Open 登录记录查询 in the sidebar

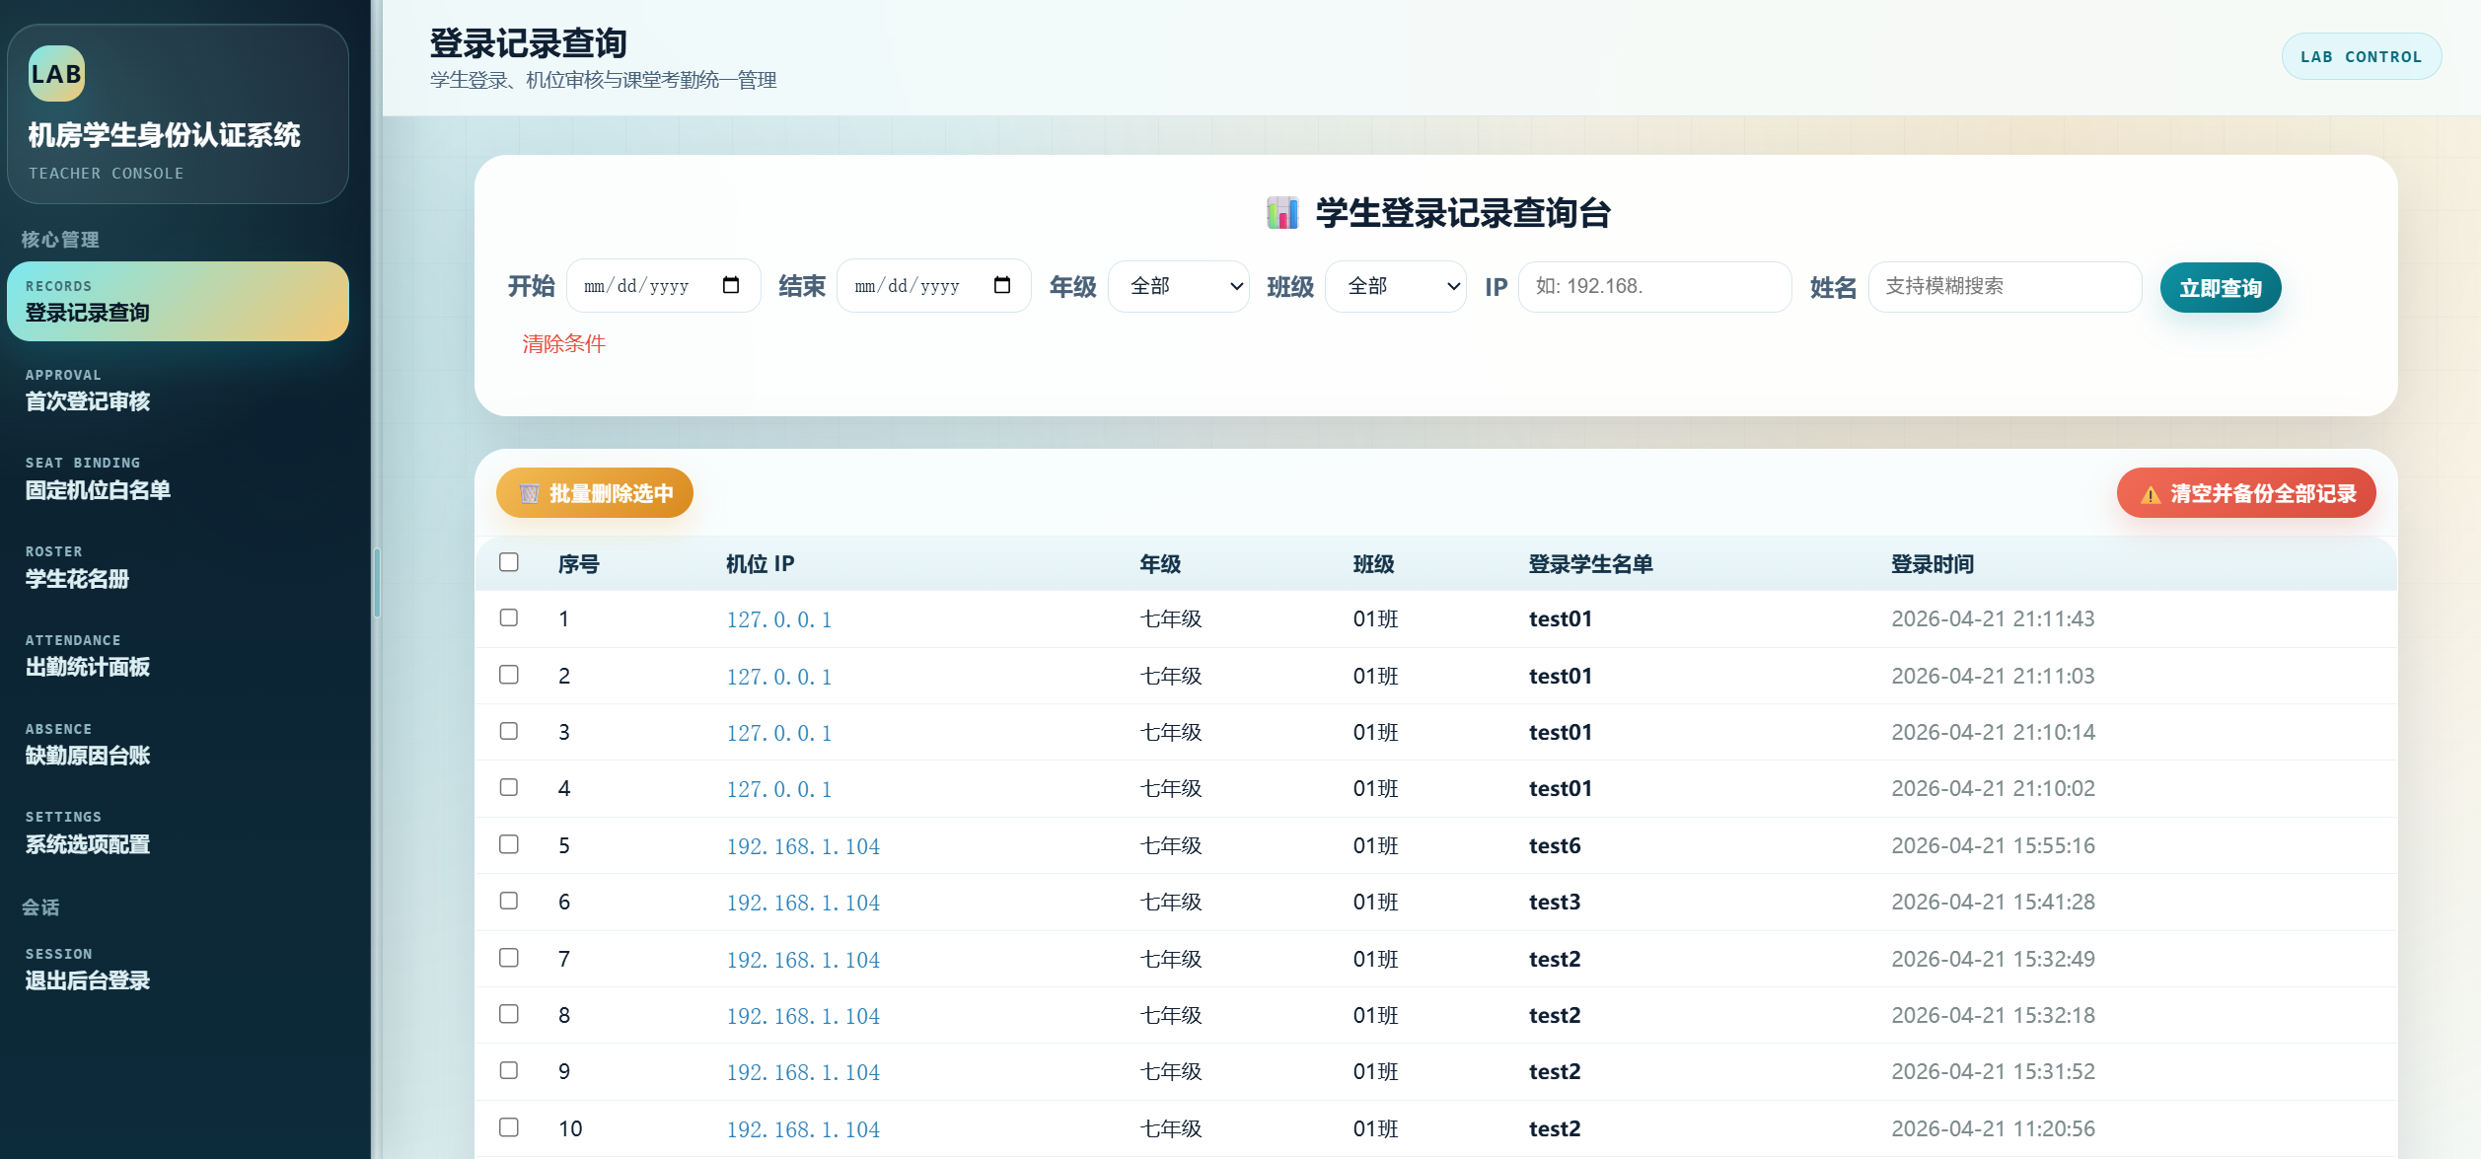click(178, 301)
